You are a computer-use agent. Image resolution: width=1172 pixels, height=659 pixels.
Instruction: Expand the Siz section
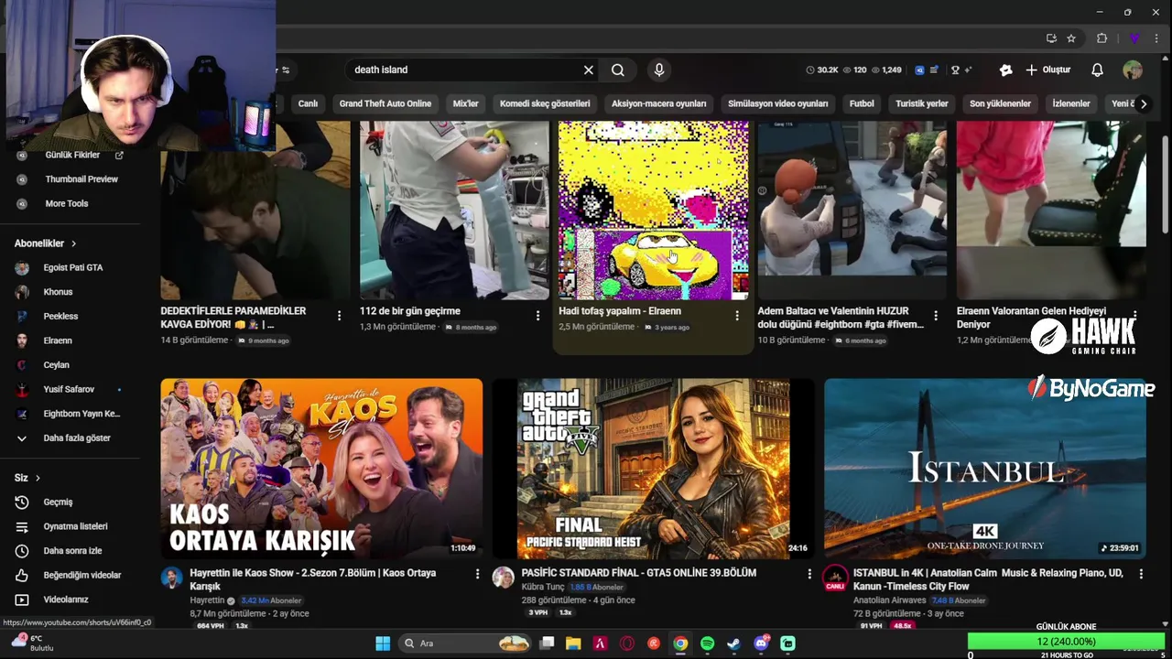pos(27,478)
